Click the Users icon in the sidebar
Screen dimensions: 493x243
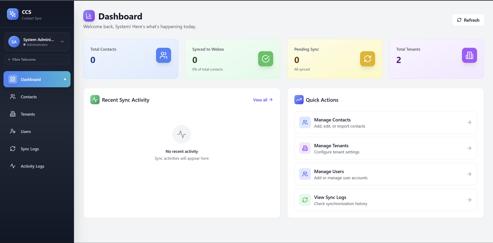[x=13, y=131]
